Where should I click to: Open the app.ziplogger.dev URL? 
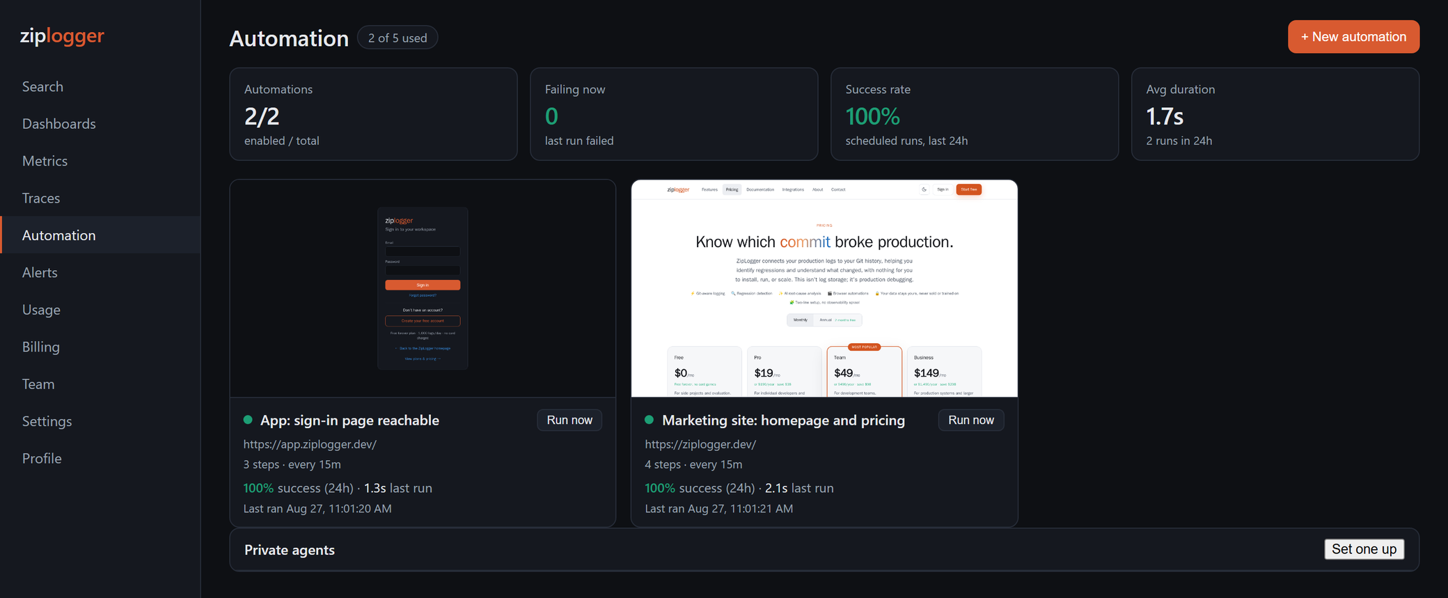click(310, 444)
